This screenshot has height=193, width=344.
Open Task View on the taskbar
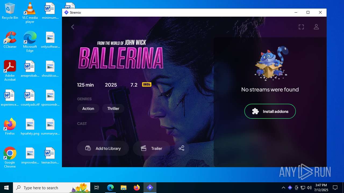tap(97, 188)
